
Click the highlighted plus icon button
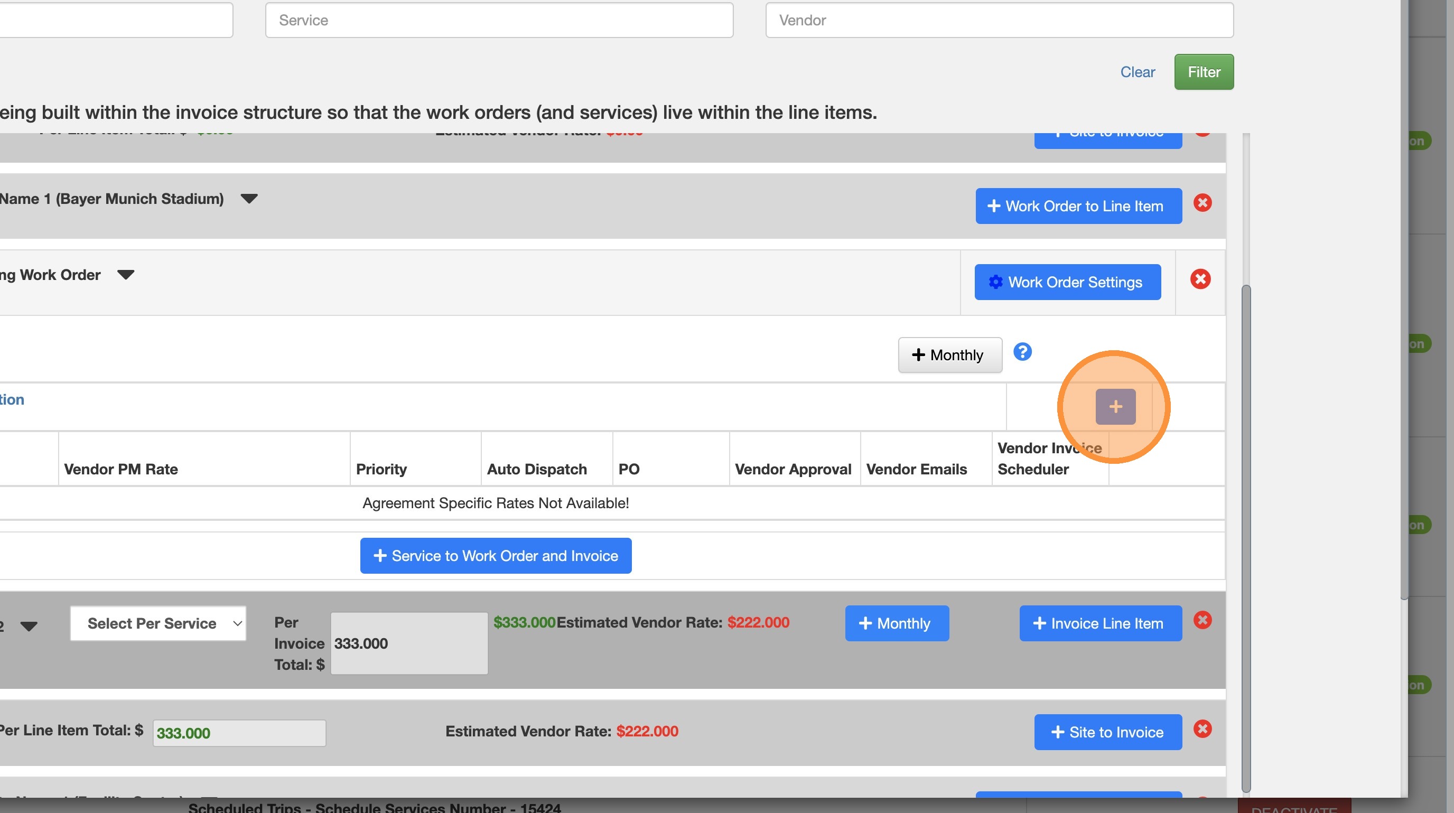click(x=1115, y=406)
